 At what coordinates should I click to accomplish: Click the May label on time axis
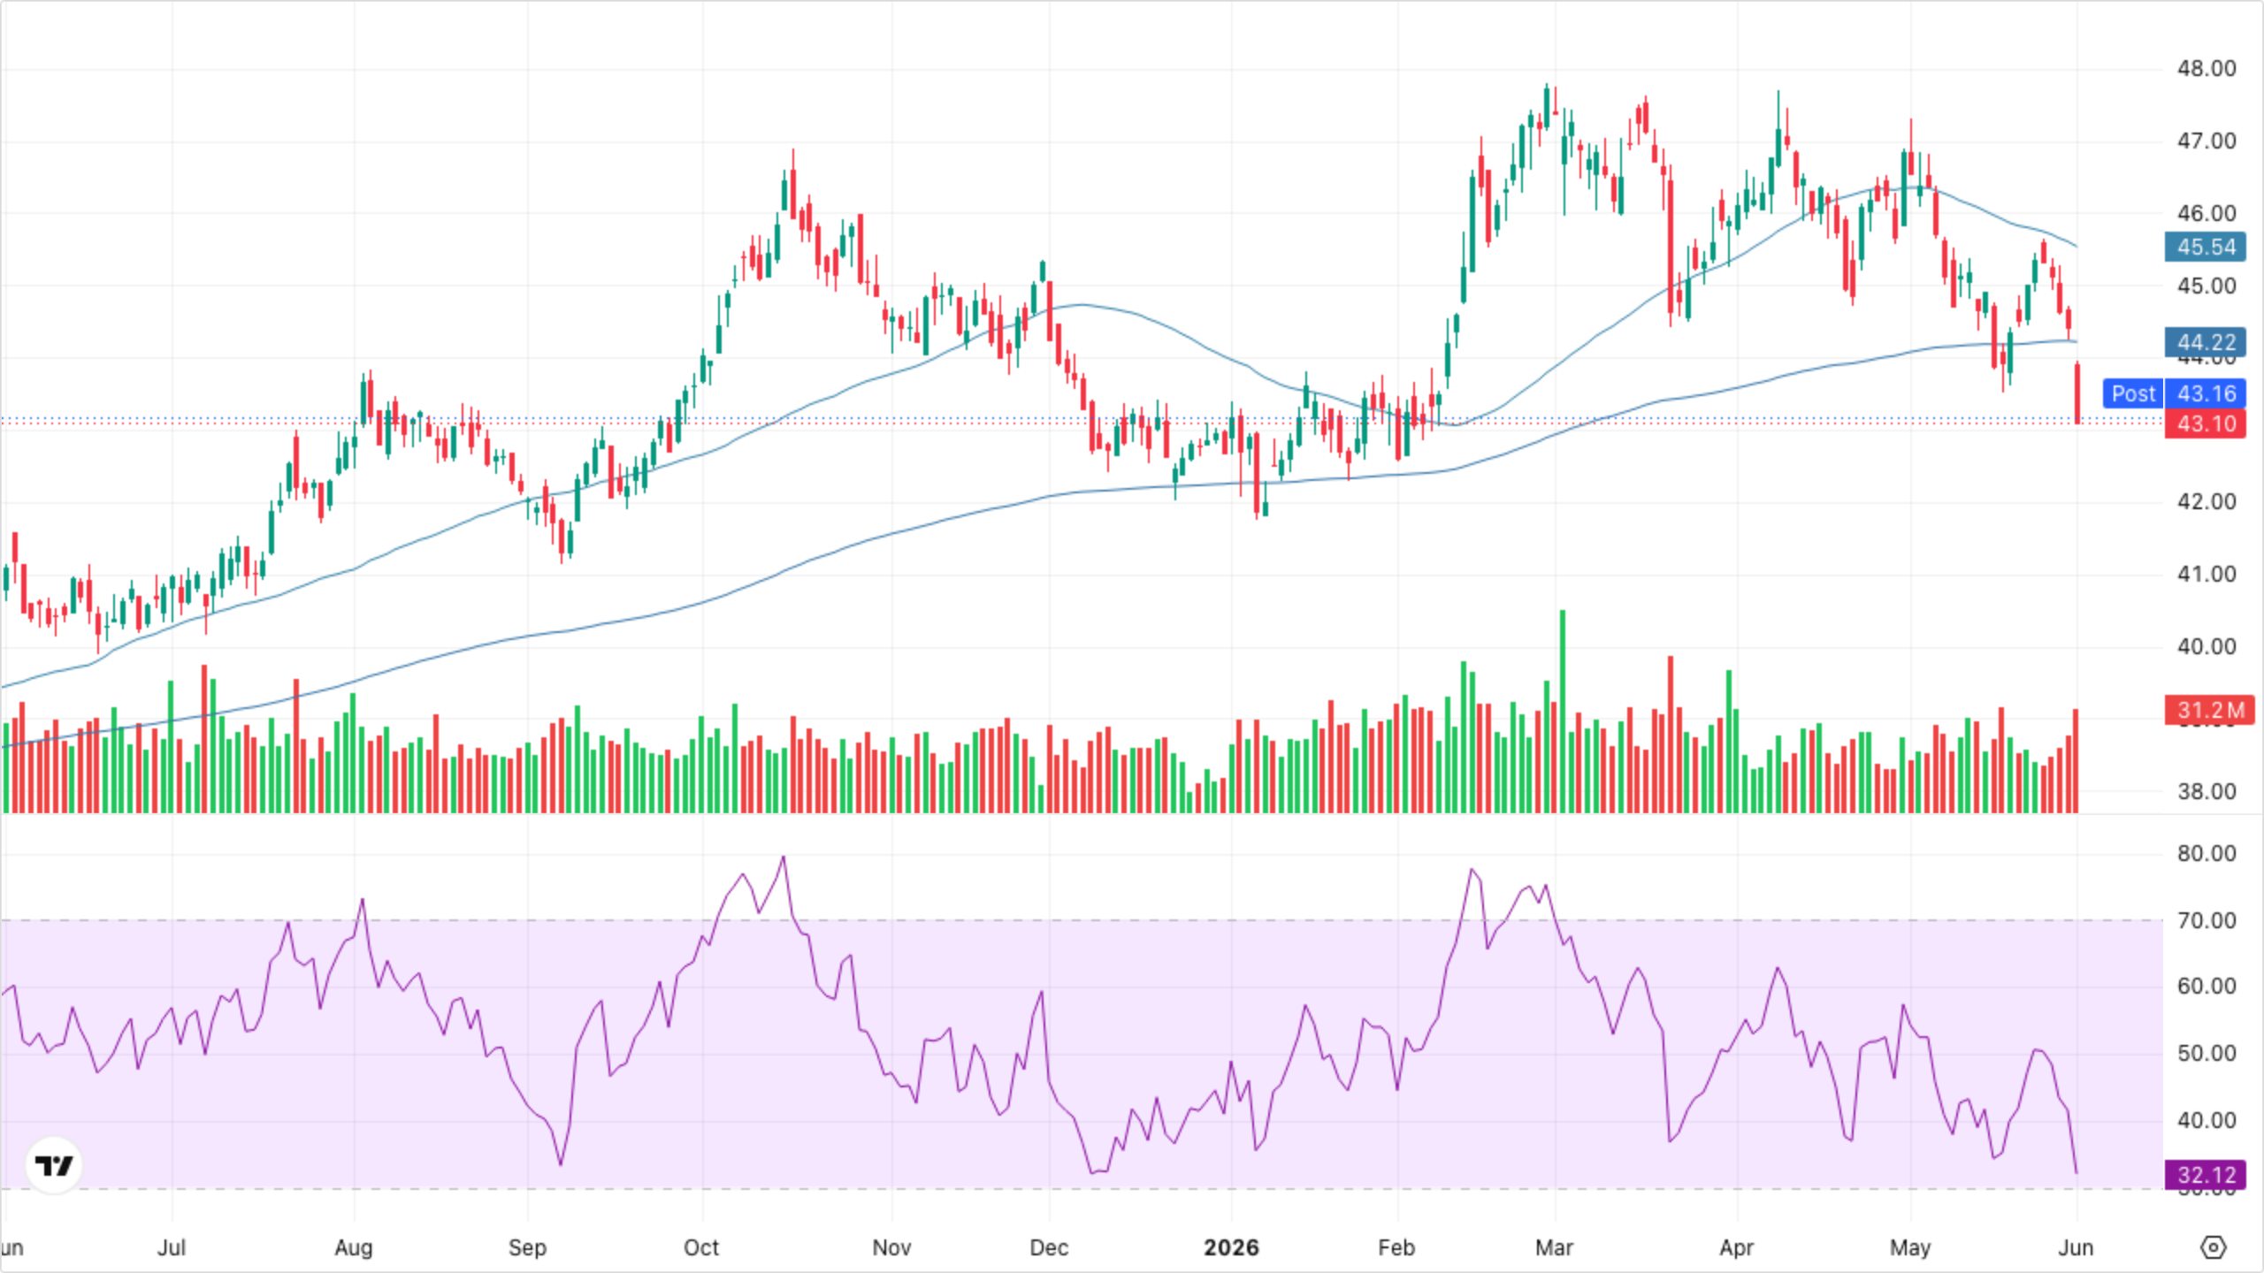[1910, 1247]
